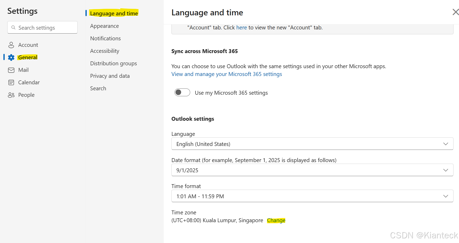Screen dimensions: 459x243
Task: Click the Settings title text
Action: point(22,11)
